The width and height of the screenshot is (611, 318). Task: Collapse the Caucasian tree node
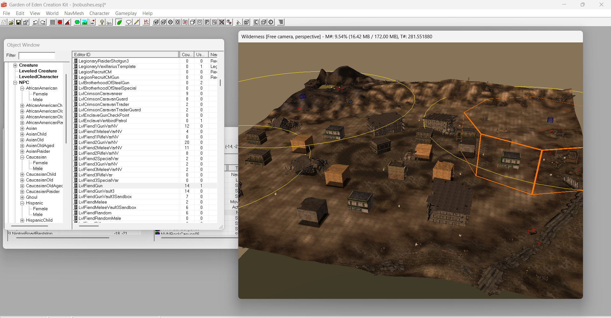pyautogui.click(x=22, y=157)
